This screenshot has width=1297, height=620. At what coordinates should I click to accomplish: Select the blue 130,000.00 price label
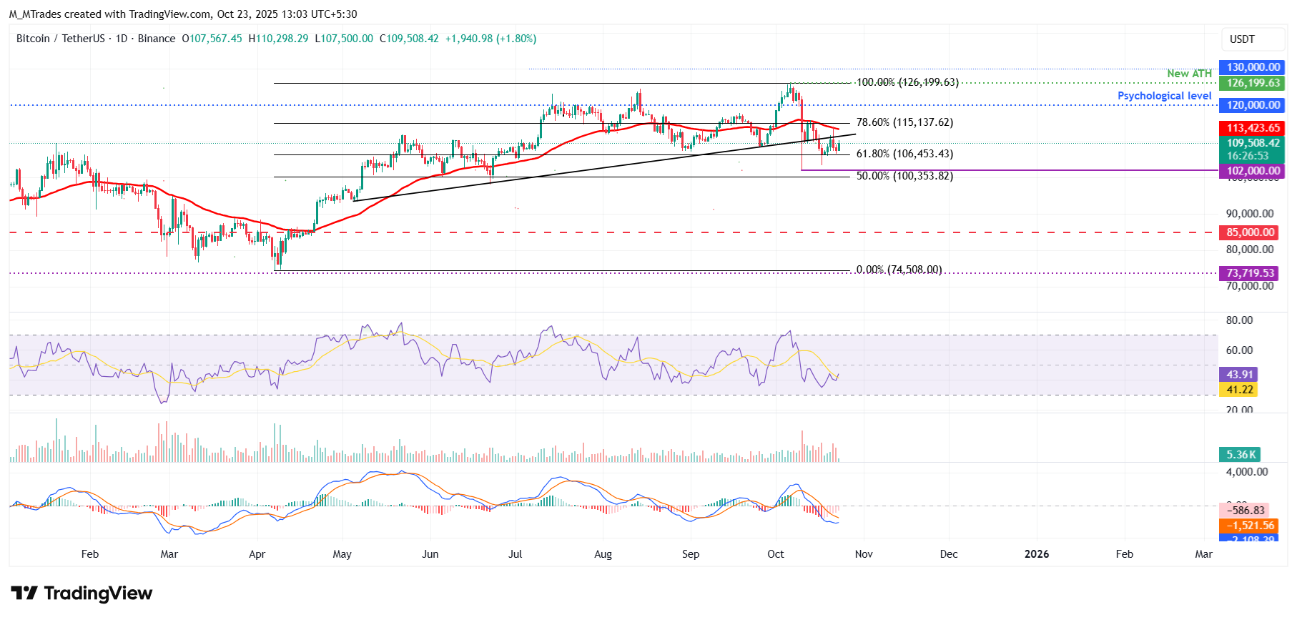(1253, 67)
